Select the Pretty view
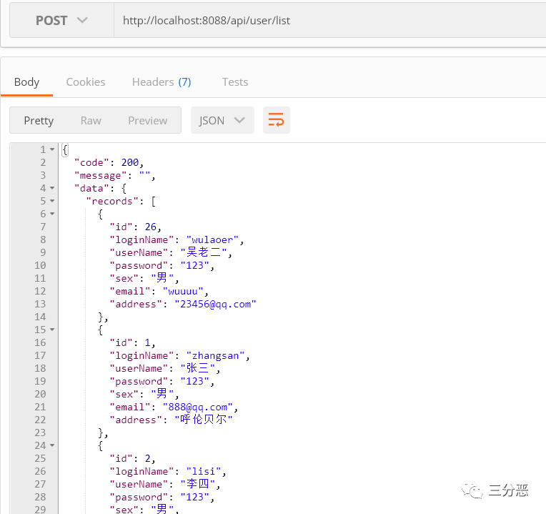Viewport: 546px width, 514px height. tap(39, 121)
